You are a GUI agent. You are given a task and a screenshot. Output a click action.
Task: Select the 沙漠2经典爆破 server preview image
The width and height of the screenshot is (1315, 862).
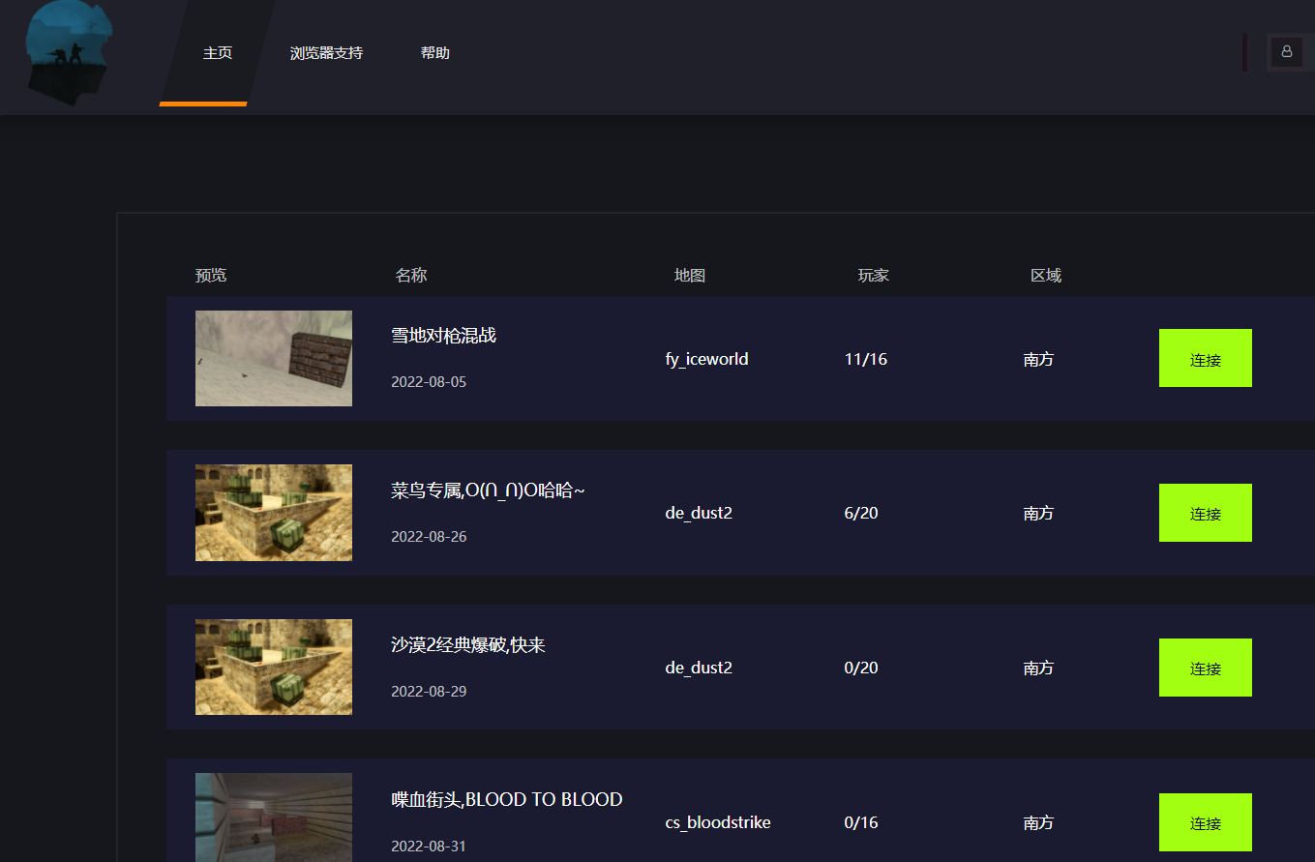click(274, 668)
